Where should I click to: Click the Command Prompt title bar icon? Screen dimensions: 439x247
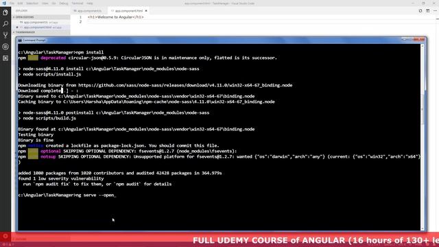(x=20, y=40)
